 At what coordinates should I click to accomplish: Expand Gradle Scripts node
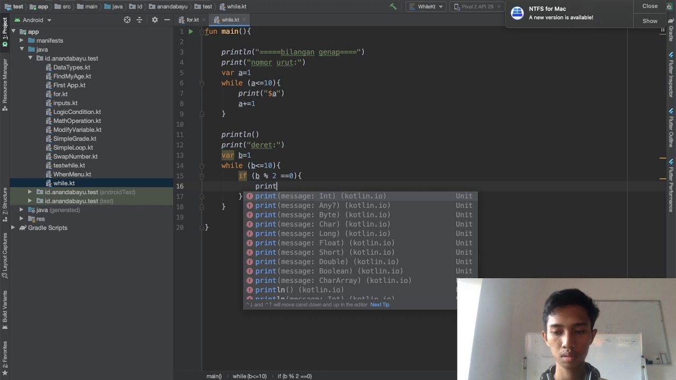click(x=14, y=228)
